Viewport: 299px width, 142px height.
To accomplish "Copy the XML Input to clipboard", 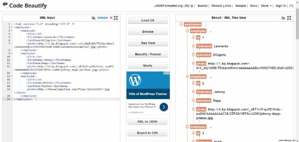I will click(93, 18).
